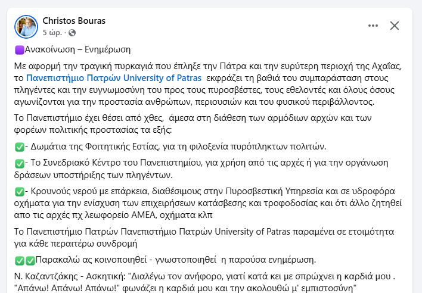
Task: Open the "5 ώρ." post timestamp
Action: [52, 33]
